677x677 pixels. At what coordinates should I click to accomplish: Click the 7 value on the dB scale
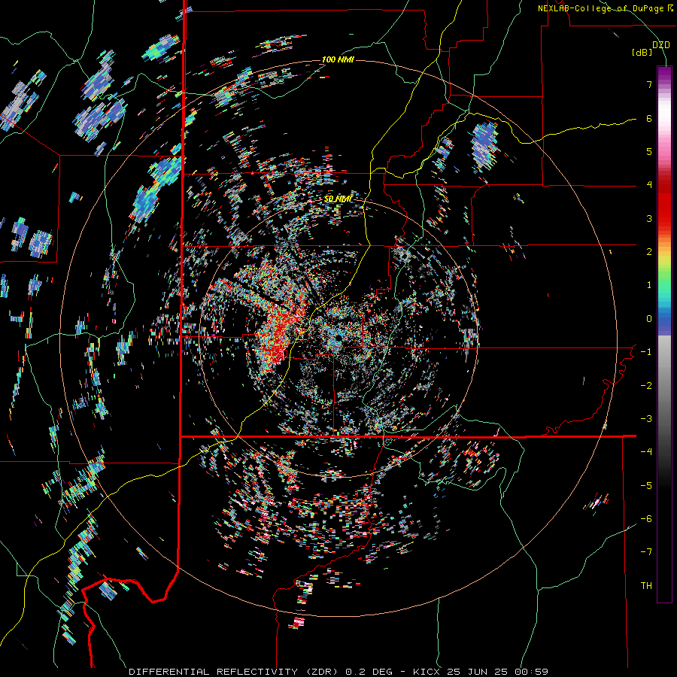649,84
